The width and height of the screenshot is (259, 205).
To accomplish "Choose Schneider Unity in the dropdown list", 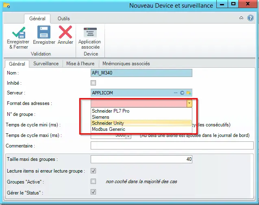I will 141,123.
